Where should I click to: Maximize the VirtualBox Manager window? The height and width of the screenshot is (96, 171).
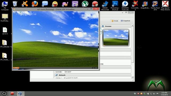[126, 13]
